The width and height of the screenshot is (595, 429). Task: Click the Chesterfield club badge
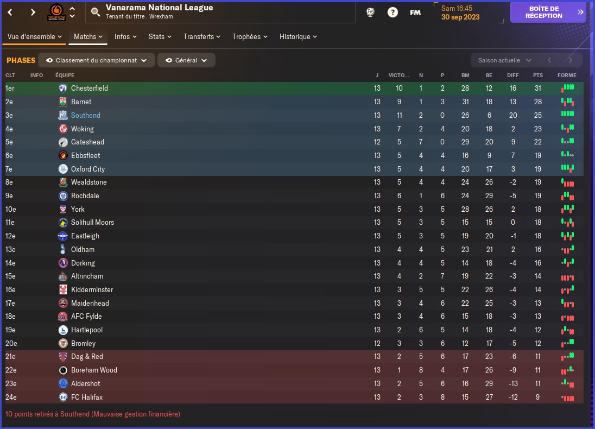point(63,89)
